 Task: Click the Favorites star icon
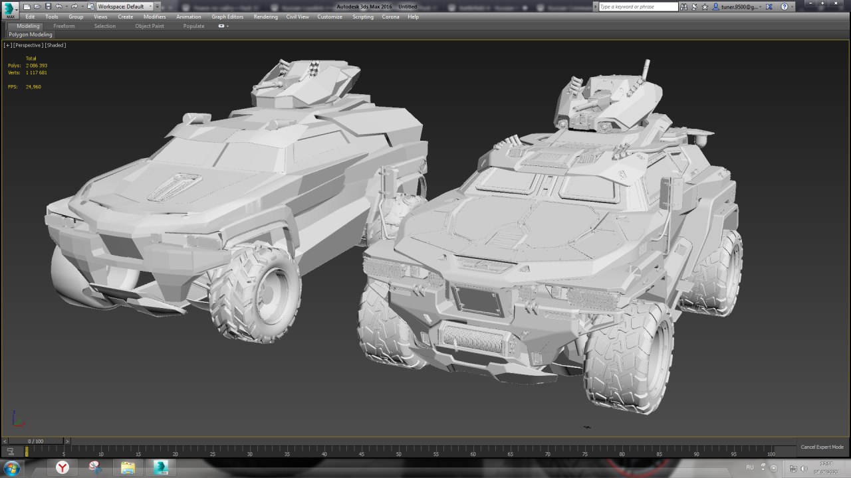(x=705, y=7)
